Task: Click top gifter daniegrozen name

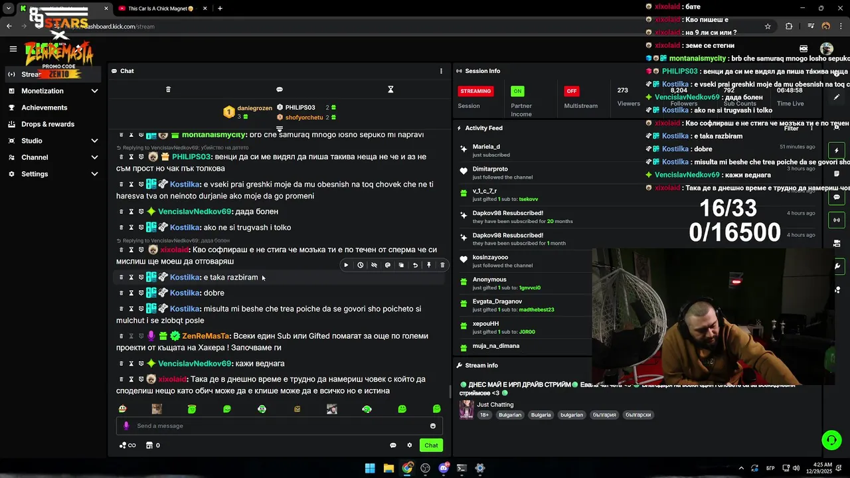Action: point(255,108)
